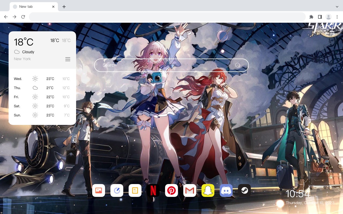Select the Fri. forecast row
The image size is (343, 214).
[42, 97]
